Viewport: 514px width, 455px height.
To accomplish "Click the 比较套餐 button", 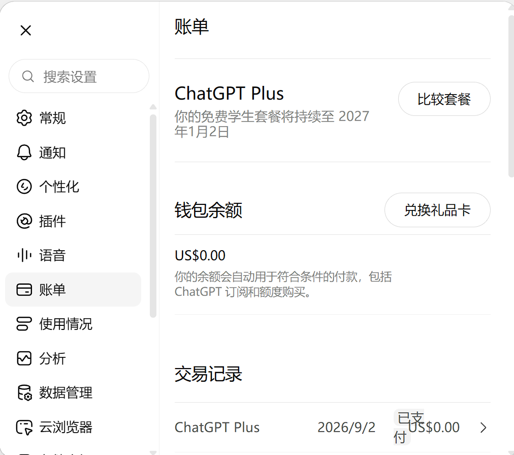I will pyautogui.click(x=444, y=99).
